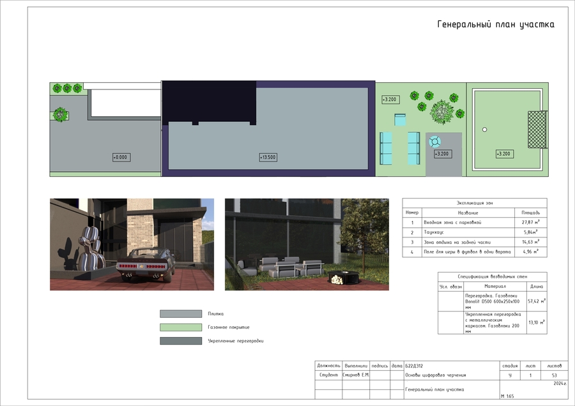Click the area value 5,84м²
The image size is (575, 406).
(x=531, y=232)
